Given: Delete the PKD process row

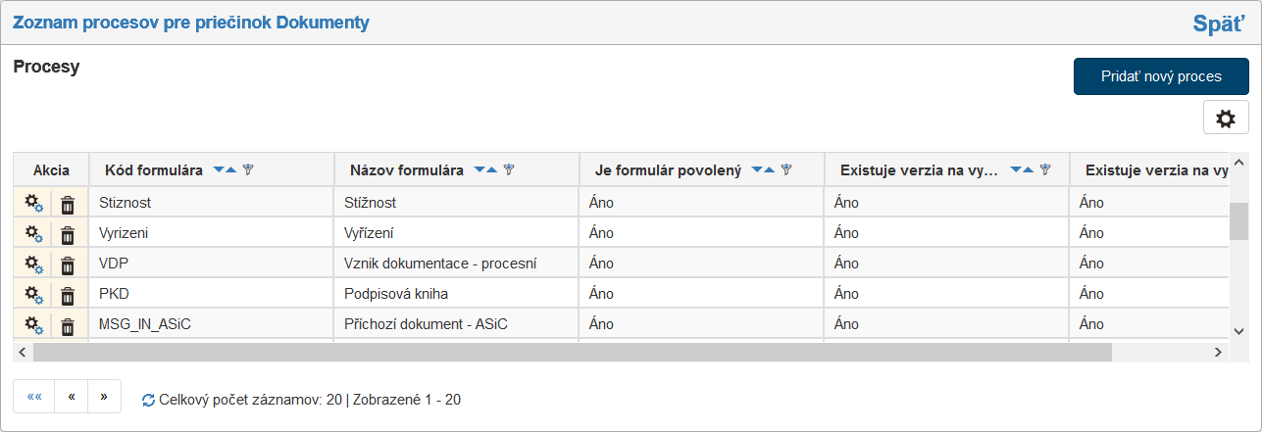Looking at the screenshot, I should click(x=68, y=294).
